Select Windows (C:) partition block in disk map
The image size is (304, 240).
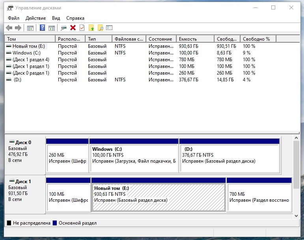(x=134, y=155)
